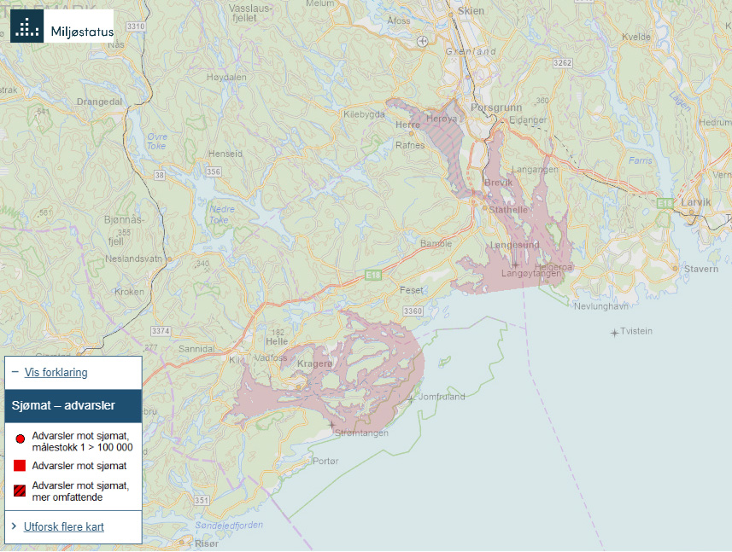Click the Langøytangen lighthouse marker
This screenshot has width=732, height=552.
[515, 264]
